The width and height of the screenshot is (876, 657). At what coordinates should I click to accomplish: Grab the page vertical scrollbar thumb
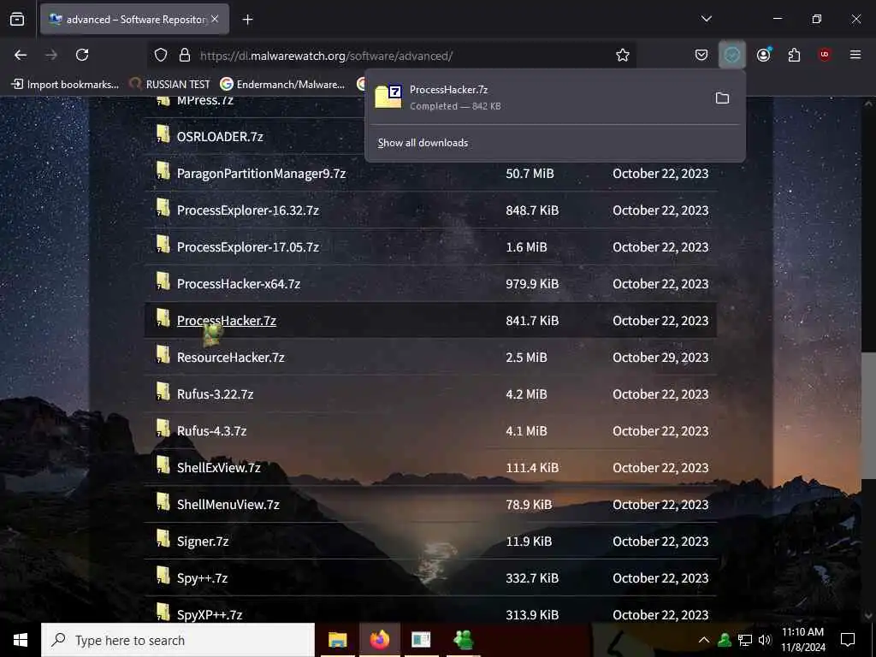868,415
